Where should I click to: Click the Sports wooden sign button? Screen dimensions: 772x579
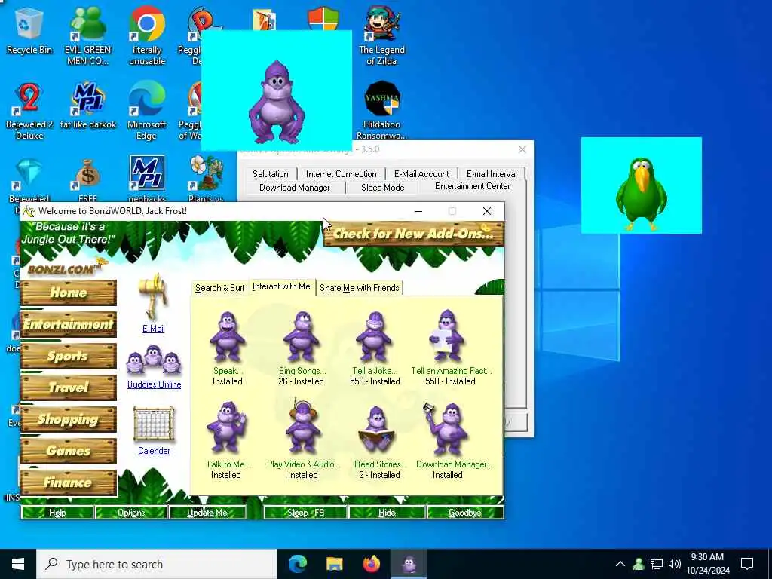[x=69, y=356]
